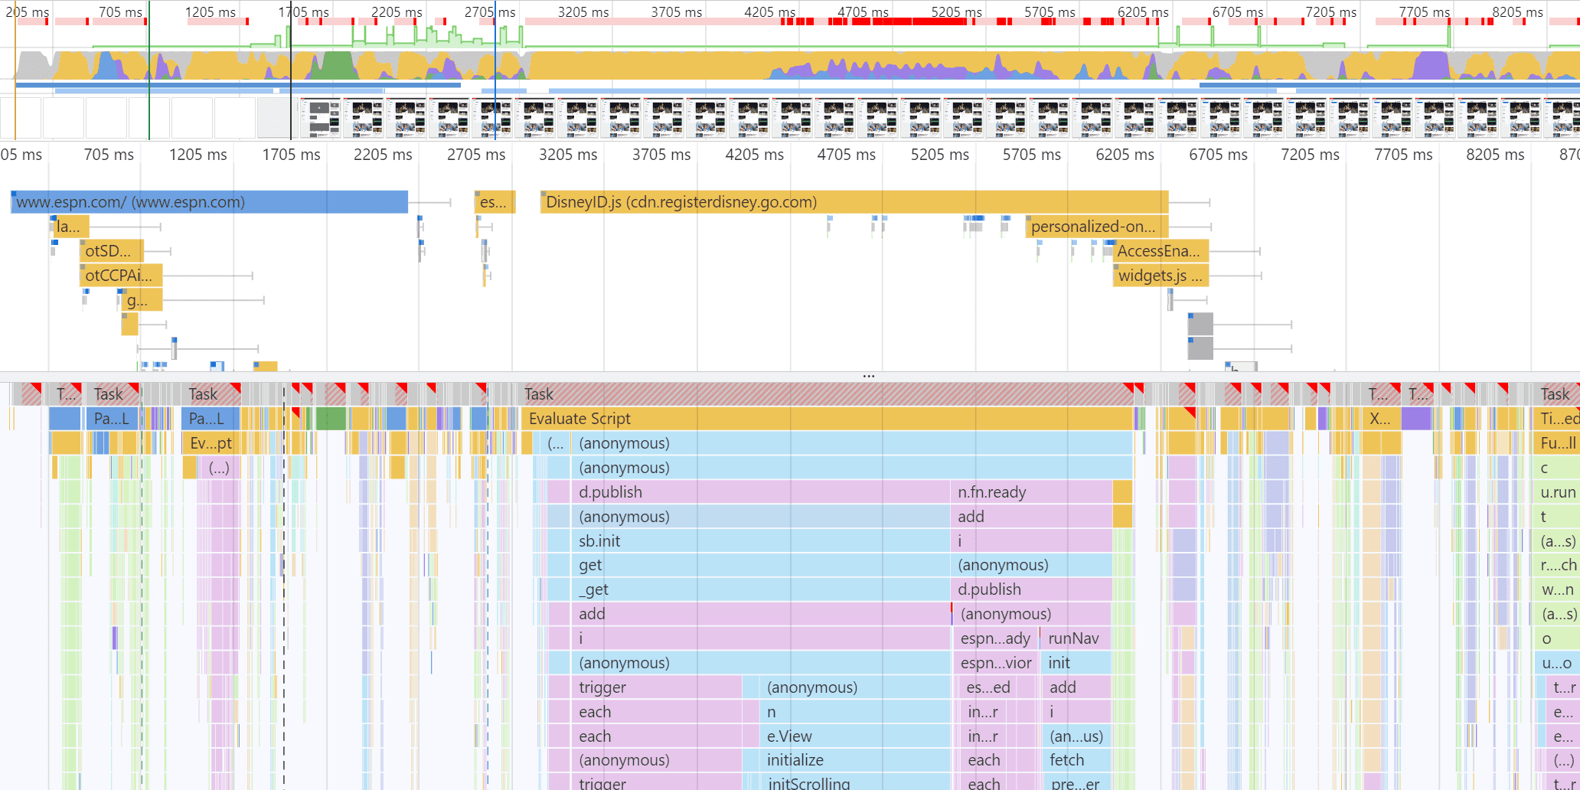Image resolution: width=1580 pixels, height=790 pixels.
Task: Select the espn...vior function bar
Action: 995,663
